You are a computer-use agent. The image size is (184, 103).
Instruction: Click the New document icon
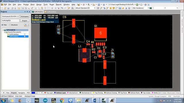click(2, 8)
